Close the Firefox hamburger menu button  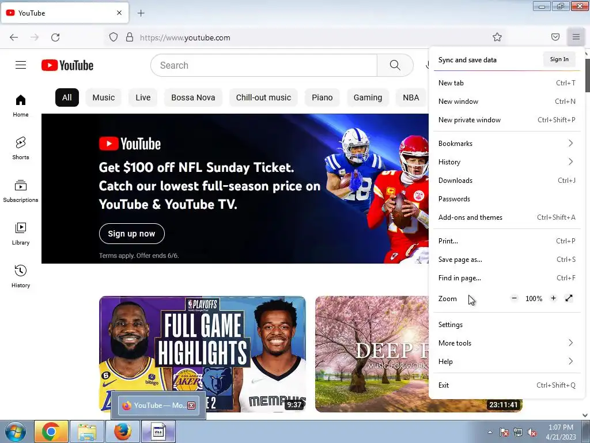click(x=576, y=37)
